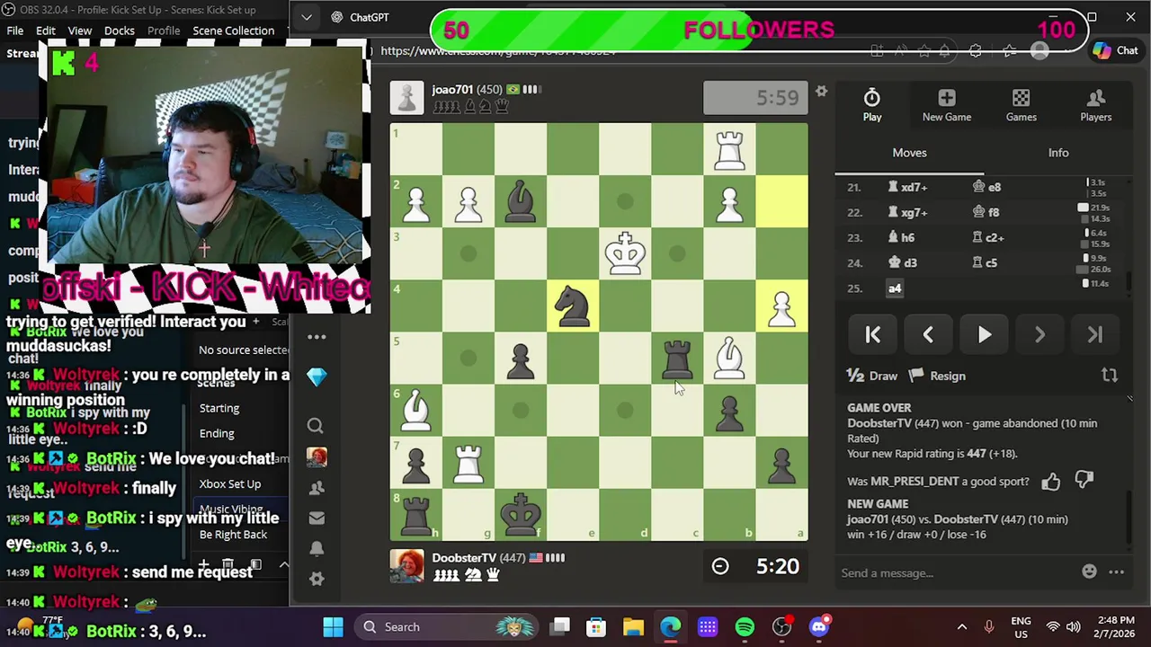Jump to first move of the game
Screen dimensions: 1151x647
[x=872, y=334]
